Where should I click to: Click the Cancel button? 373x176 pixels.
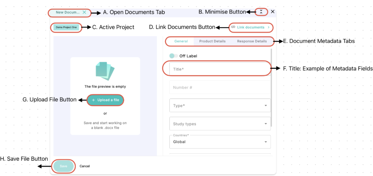click(84, 166)
